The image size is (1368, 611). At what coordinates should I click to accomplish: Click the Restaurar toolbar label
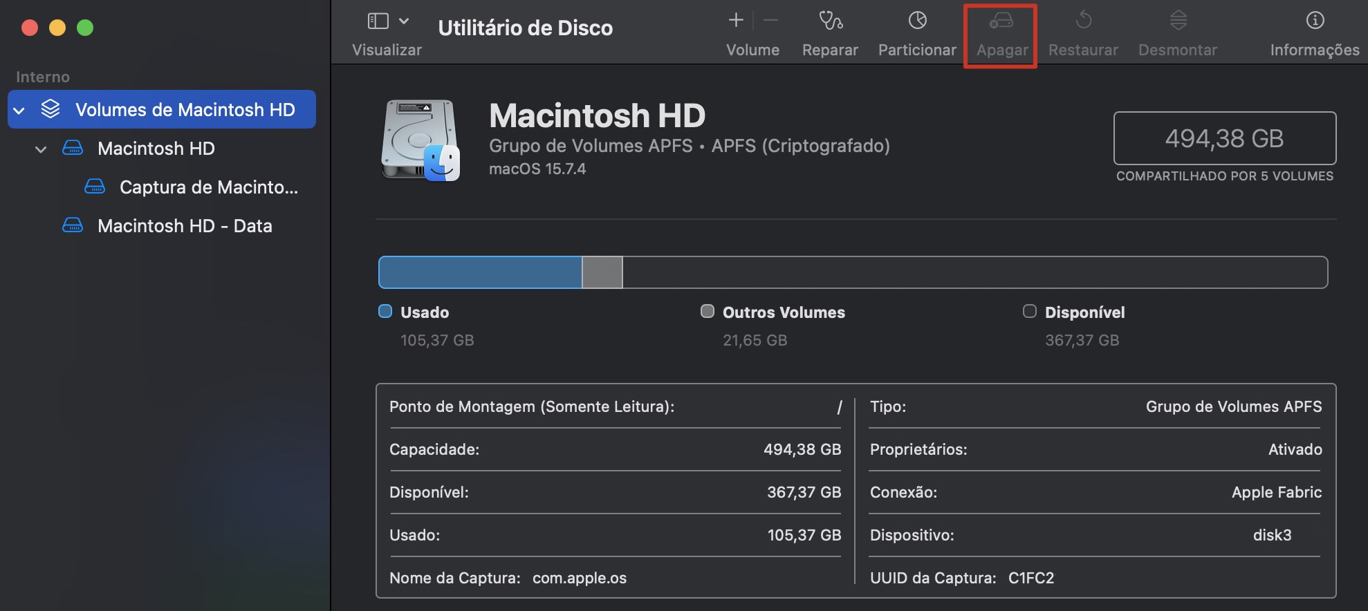pos(1083,50)
